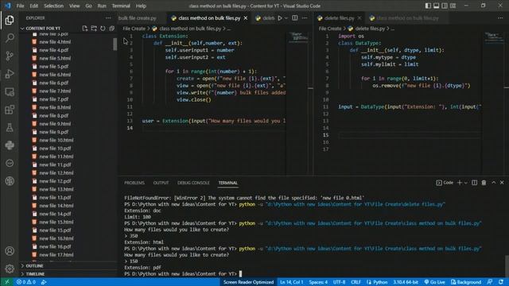Open more actions of left editor group
The image size is (509, 286).
(x=305, y=18)
